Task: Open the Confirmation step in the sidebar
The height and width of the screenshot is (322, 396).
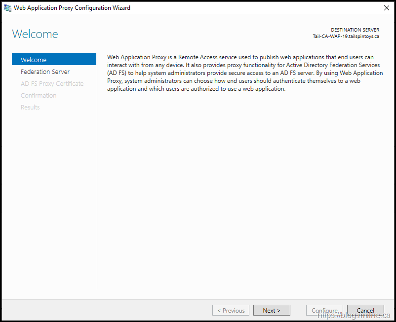Action: tap(39, 95)
